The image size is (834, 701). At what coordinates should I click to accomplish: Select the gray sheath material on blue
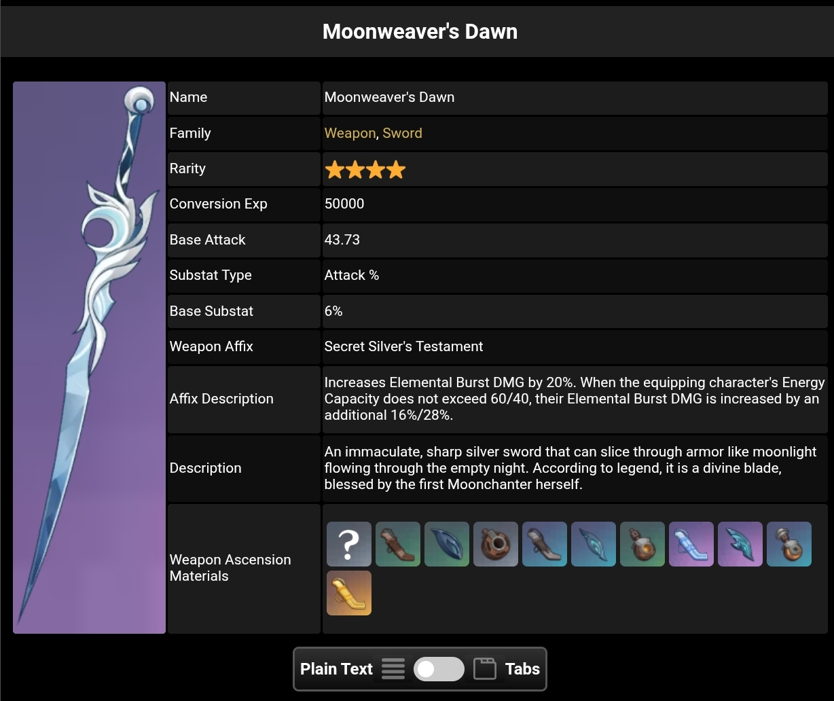point(545,544)
